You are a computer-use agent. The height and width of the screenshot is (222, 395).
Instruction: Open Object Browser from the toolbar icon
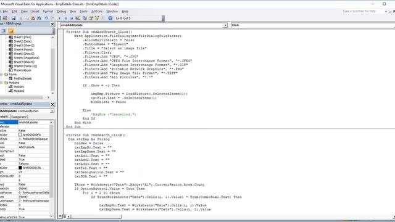[x=97, y=18]
